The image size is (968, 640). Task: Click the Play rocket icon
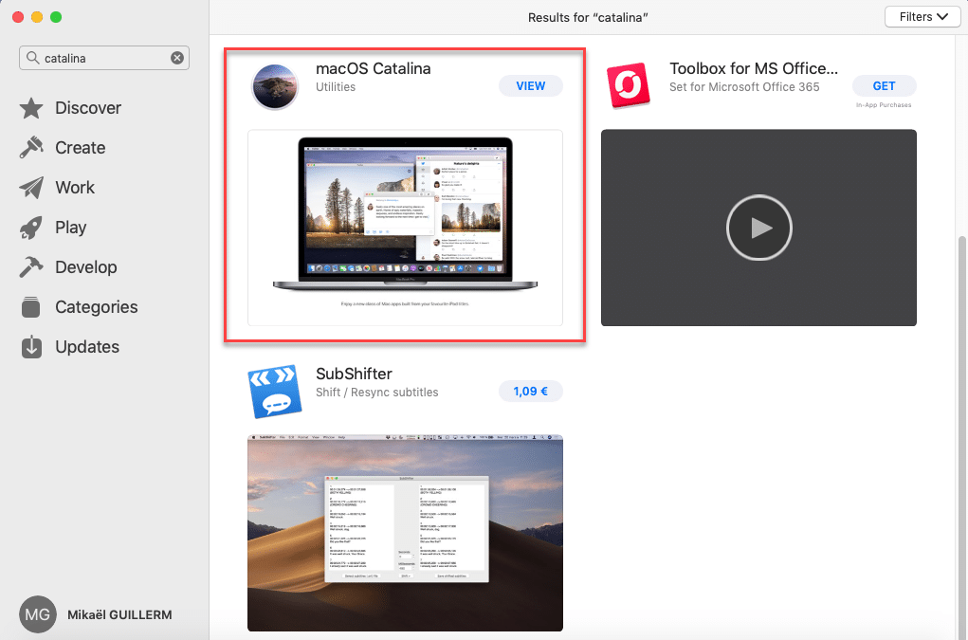31,228
